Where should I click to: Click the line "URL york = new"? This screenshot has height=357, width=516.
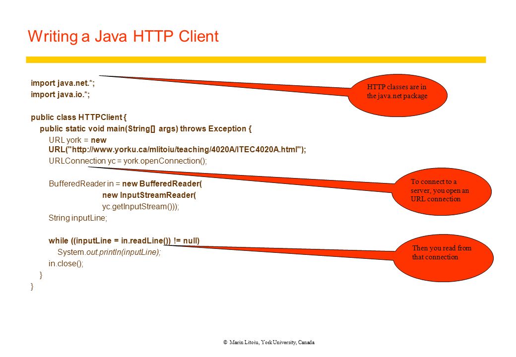[x=78, y=140]
